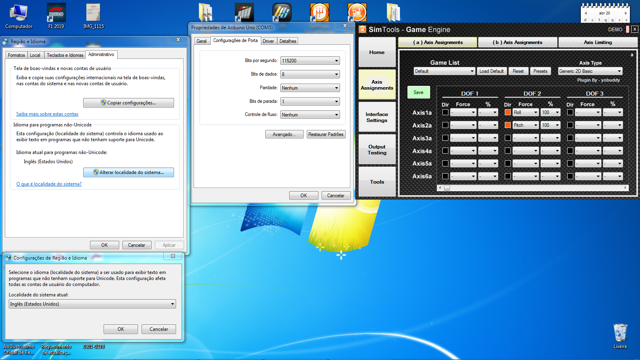The width and height of the screenshot is (640, 360).
Task: Select the racing game shortcut with striped flag icon
Action: pos(244,12)
